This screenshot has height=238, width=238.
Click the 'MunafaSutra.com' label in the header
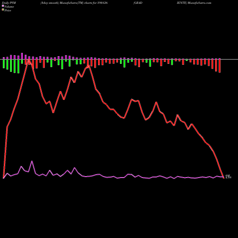coord(199,3)
